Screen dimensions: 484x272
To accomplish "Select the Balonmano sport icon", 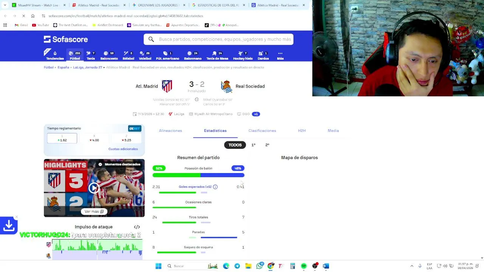I will coord(193,56).
